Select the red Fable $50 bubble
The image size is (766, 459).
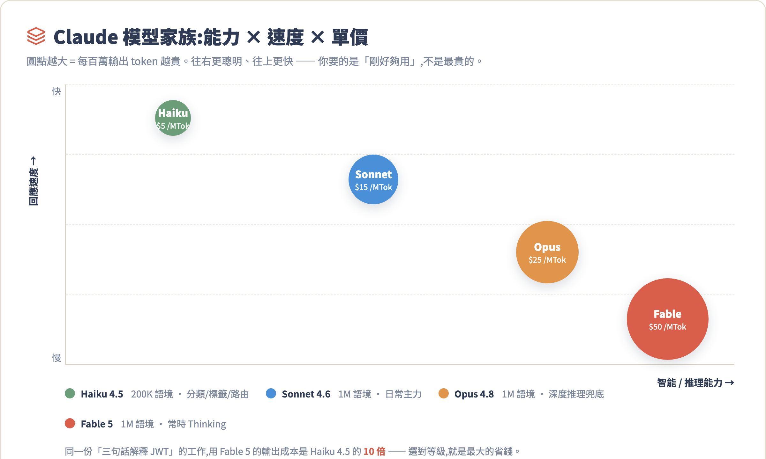click(x=668, y=319)
